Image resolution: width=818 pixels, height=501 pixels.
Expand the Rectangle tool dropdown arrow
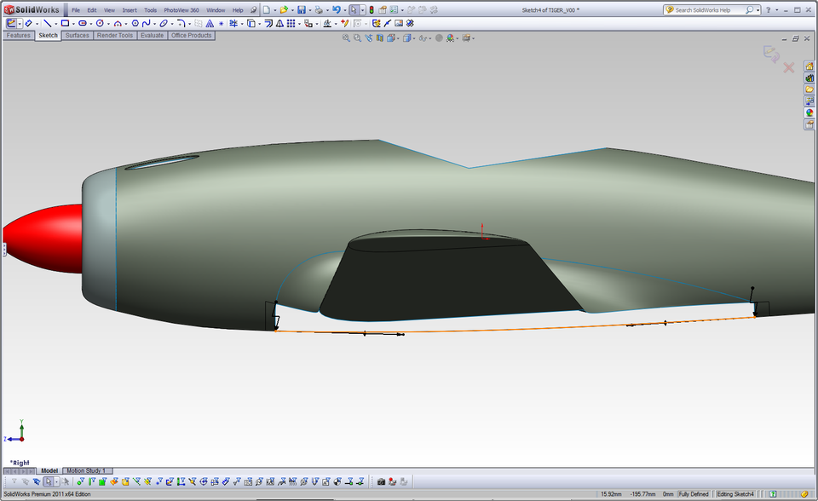72,23
